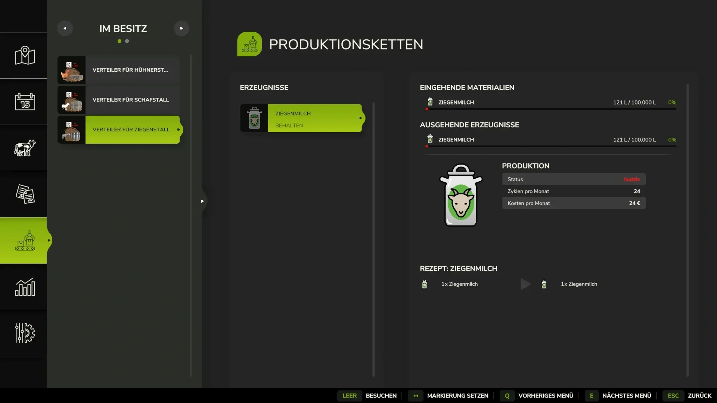Expand the side panel arrow handle
717x403 pixels.
(202, 201)
